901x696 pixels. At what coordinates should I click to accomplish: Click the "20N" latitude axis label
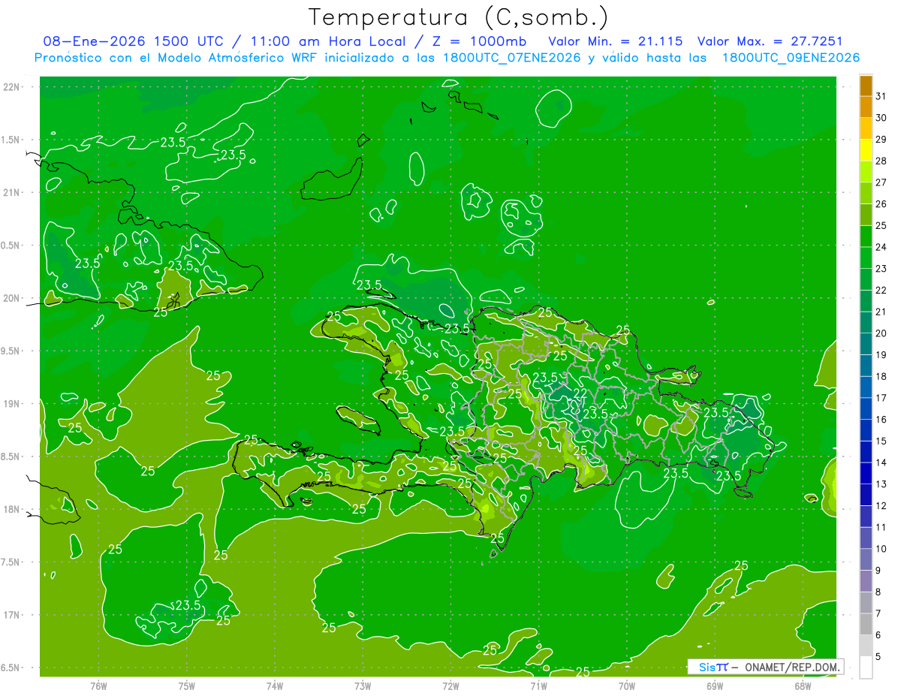point(12,298)
